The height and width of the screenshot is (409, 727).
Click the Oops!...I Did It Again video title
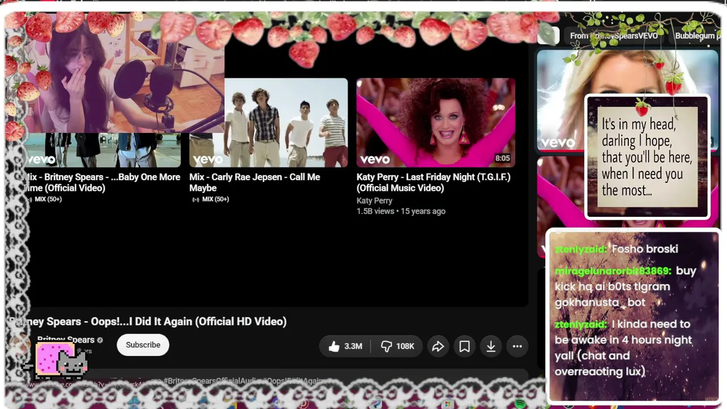click(148, 322)
